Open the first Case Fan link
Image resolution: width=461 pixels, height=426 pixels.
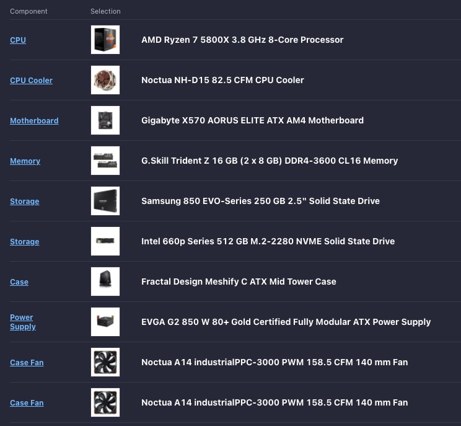pyautogui.click(x=27, y=363)
